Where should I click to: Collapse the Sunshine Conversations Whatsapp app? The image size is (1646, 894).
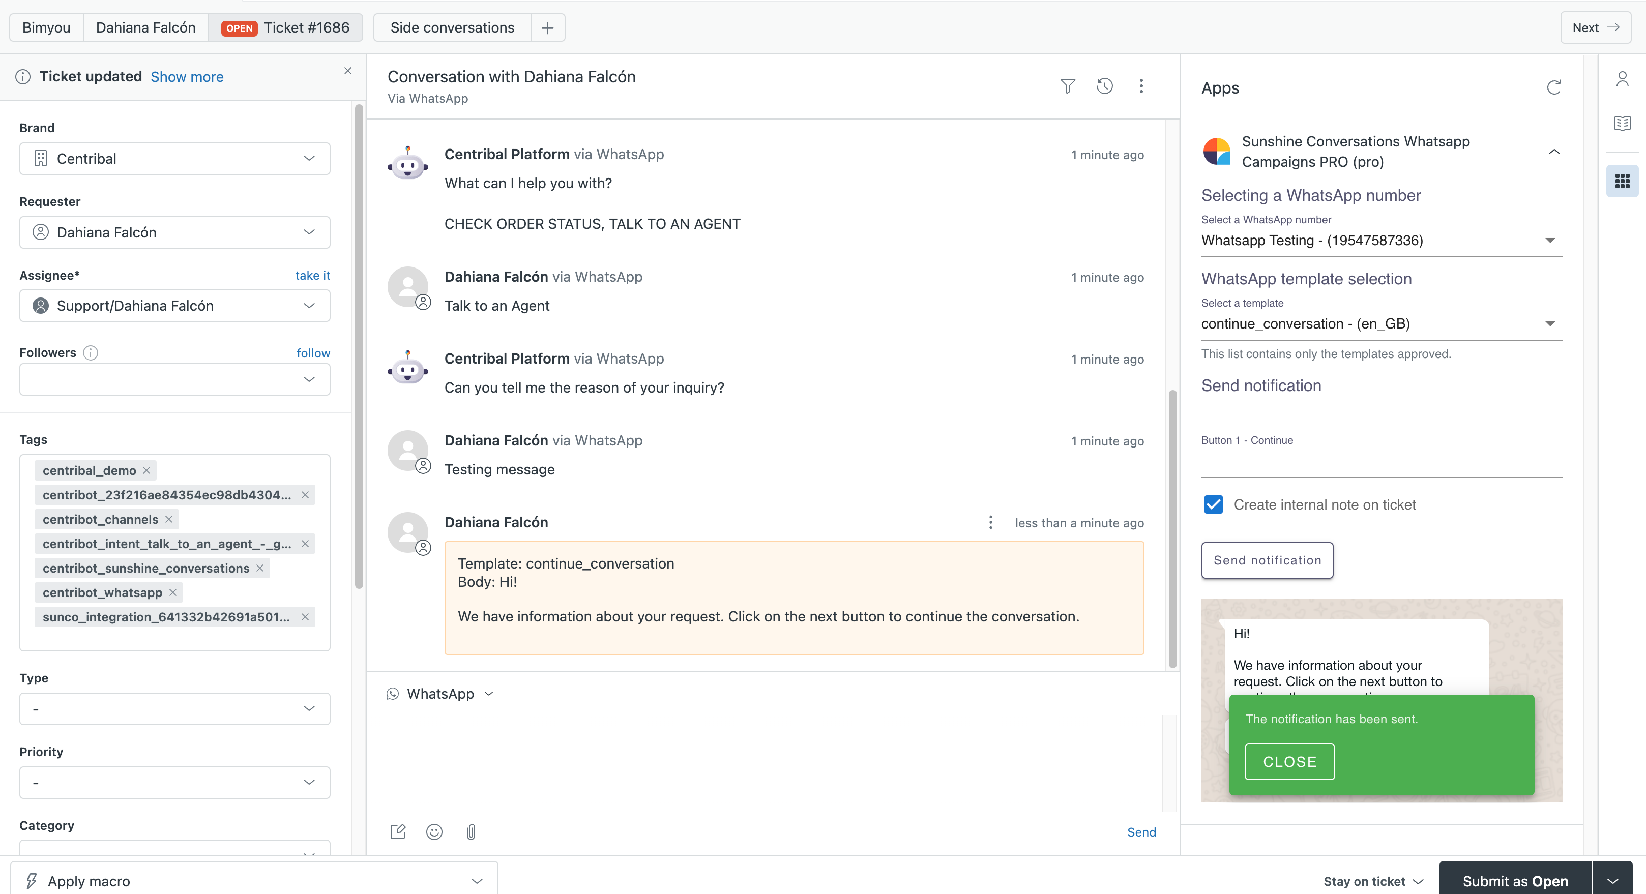click(1554, 152)
